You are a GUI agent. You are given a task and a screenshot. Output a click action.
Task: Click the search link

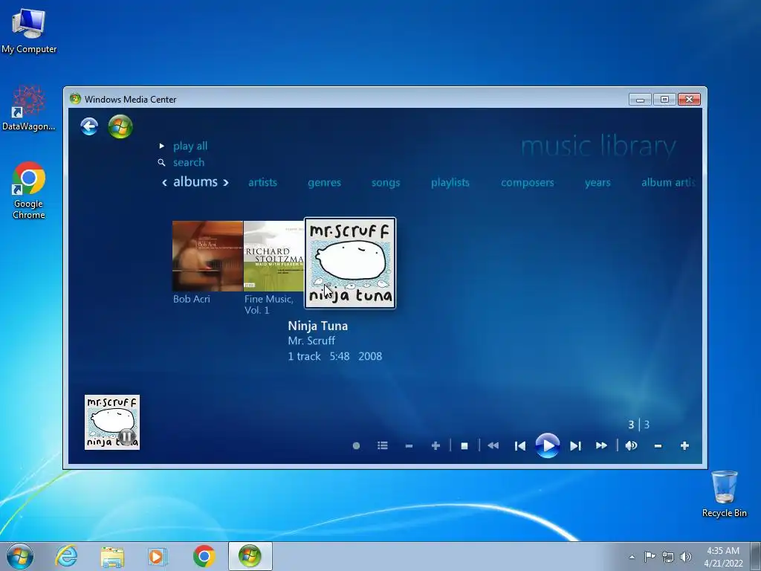pos(189,163)
